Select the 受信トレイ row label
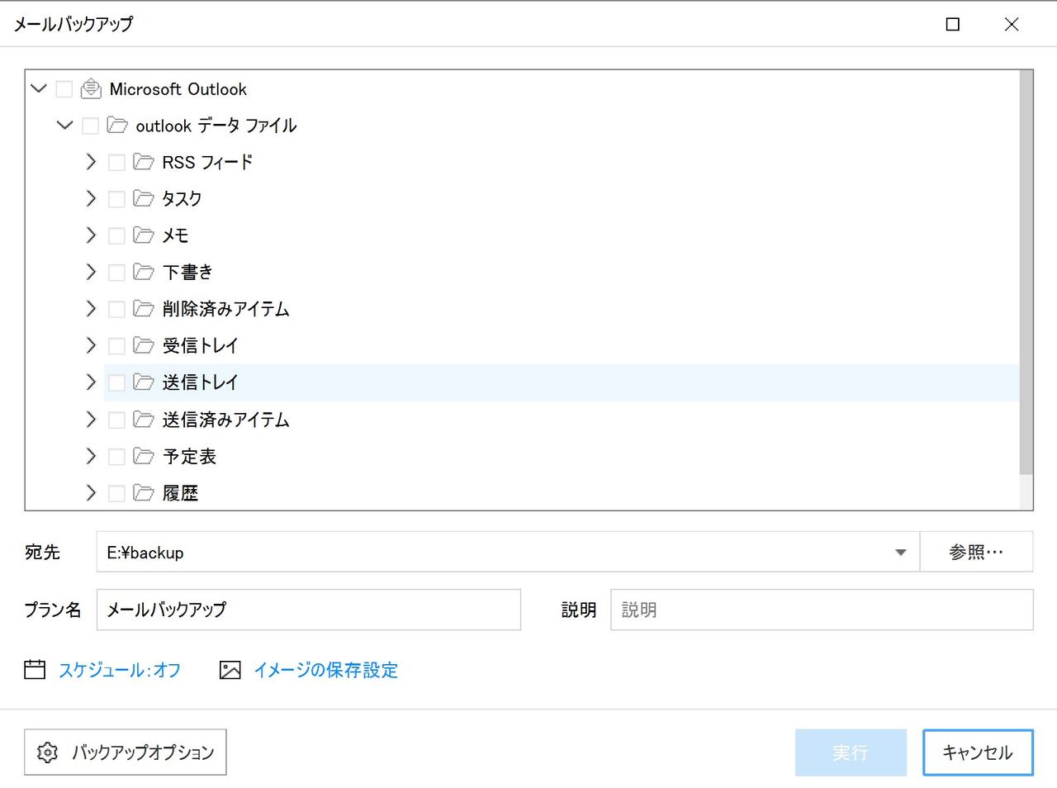The height and width of the screenshot is (788, 1057). coord(201,345)
